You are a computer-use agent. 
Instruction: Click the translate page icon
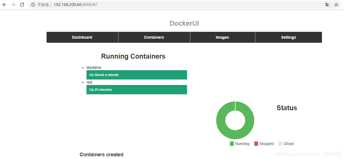click(x=327, y=5)
